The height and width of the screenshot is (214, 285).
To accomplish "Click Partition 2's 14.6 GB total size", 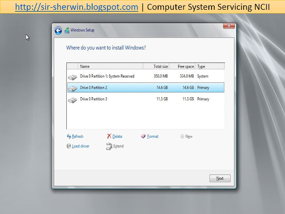I will pyautogui.click(x=162, y=87).
